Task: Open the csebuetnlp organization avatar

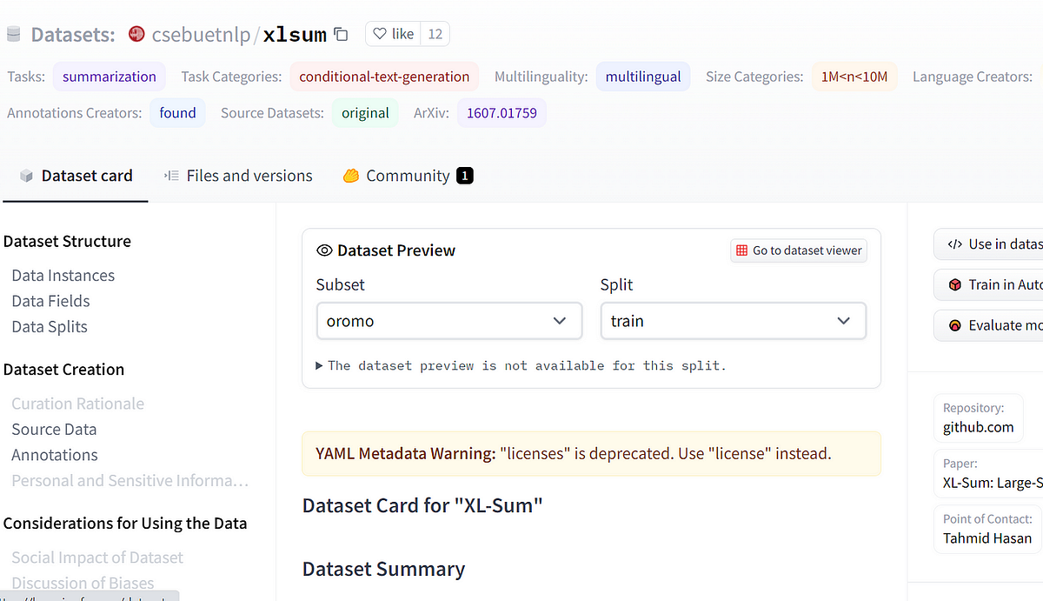Action: tap(136, 34)
